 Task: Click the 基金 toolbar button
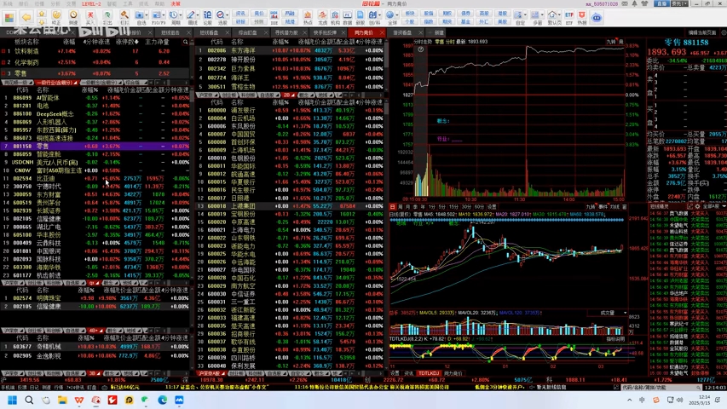[x=465, y=22]
